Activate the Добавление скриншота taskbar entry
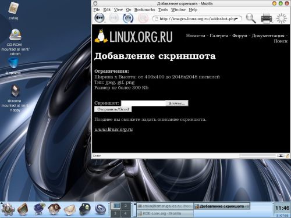This screenshot has width=291, height=218. click(222, 206)
